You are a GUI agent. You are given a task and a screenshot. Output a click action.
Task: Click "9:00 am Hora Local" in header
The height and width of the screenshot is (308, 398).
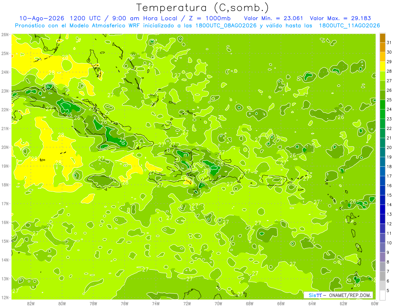coord(144,18)
